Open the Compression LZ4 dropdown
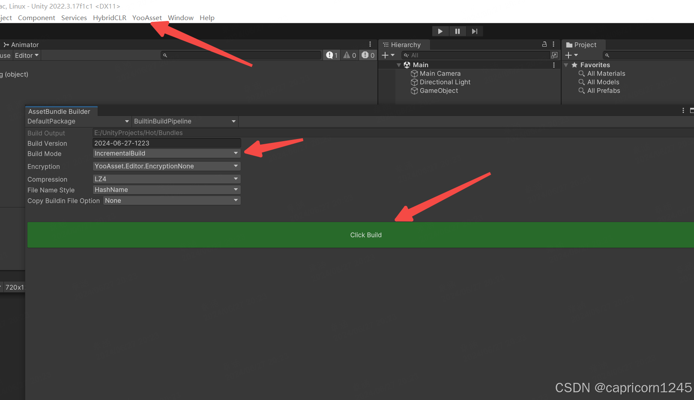This screenshot has height=400, width=694. [167, 179]
